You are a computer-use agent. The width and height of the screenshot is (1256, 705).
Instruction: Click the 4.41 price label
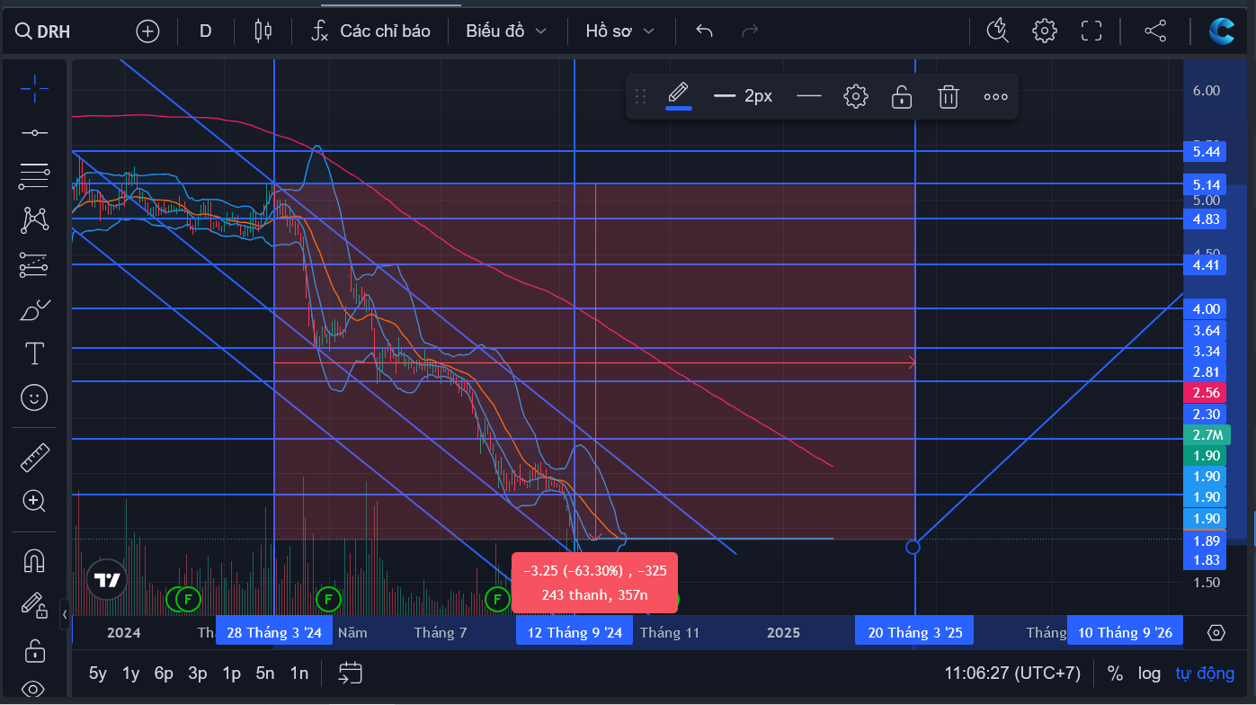(1206, 264)
